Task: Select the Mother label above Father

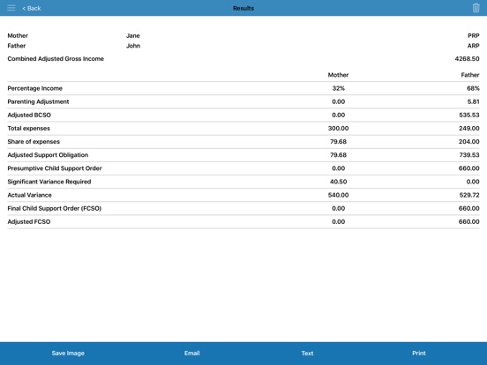Action: pos(18,35)
